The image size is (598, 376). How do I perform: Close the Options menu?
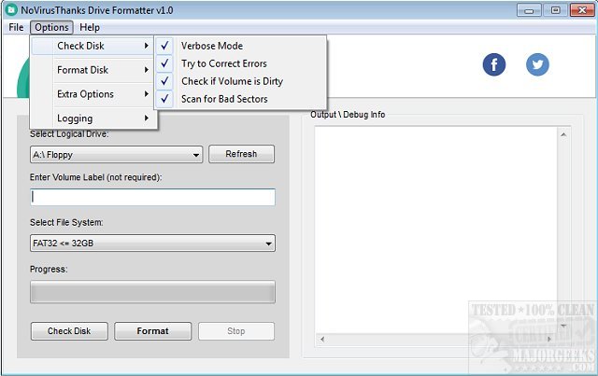(x=51, y=27)
